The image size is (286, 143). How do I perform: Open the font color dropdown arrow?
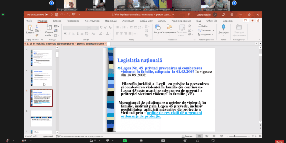(111, 34)
